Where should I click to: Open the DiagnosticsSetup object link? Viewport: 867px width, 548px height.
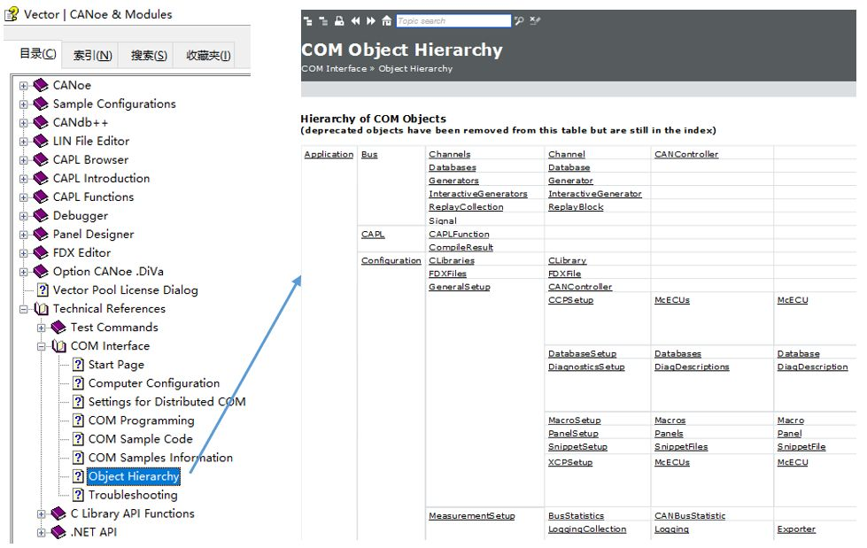(586, 367)
